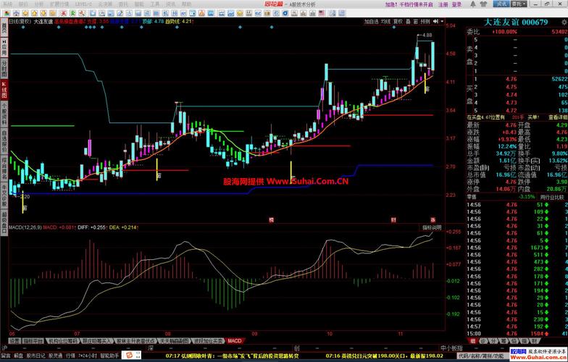Toggle 均线 moving averages display

(385, 22)
